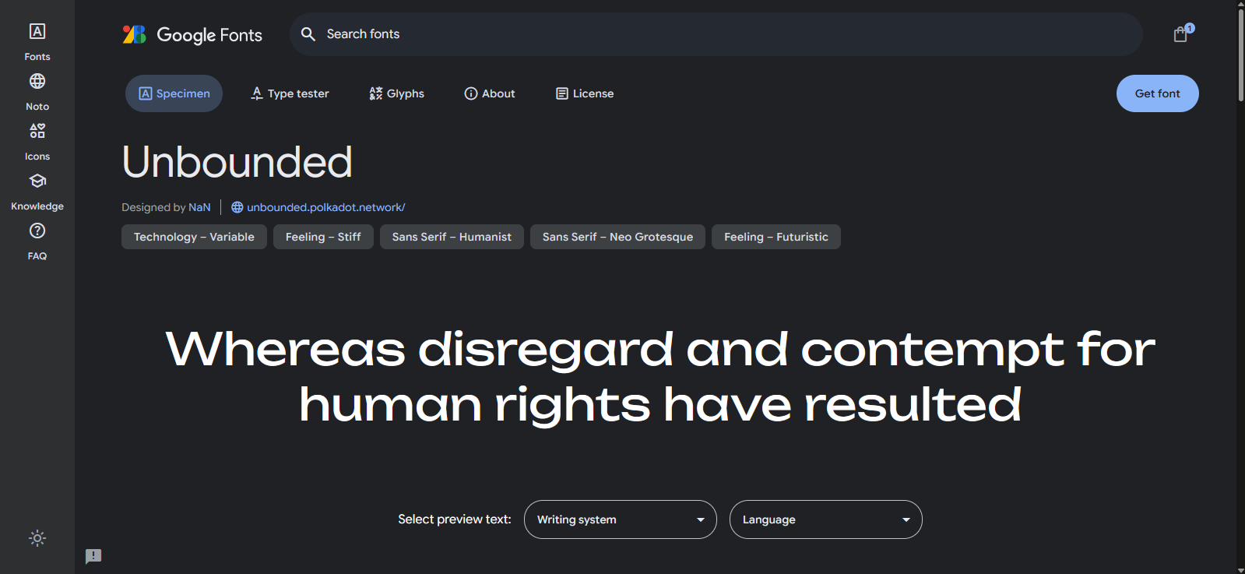Open designer NaN's profile link
Screen dimensions: 1245x574
pyautogui.click(x=199, y=207)
